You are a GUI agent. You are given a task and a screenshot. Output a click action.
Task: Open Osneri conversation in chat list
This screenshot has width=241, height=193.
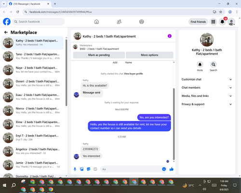pos(33,83)
